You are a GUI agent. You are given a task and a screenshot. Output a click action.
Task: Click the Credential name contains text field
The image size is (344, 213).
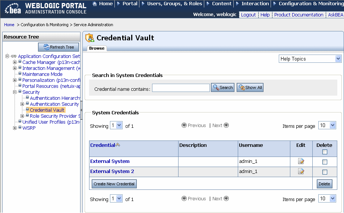click(x=181, y=87)
